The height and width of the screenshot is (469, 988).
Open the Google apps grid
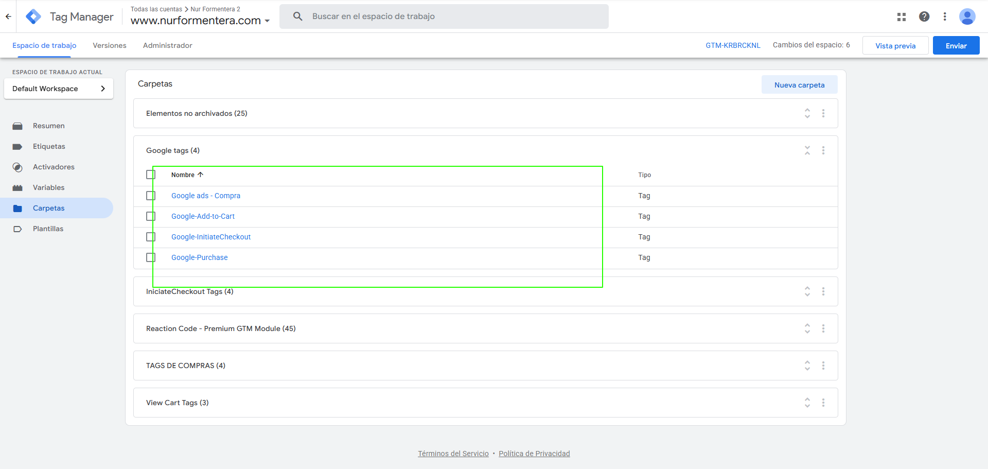coord(902,16)
